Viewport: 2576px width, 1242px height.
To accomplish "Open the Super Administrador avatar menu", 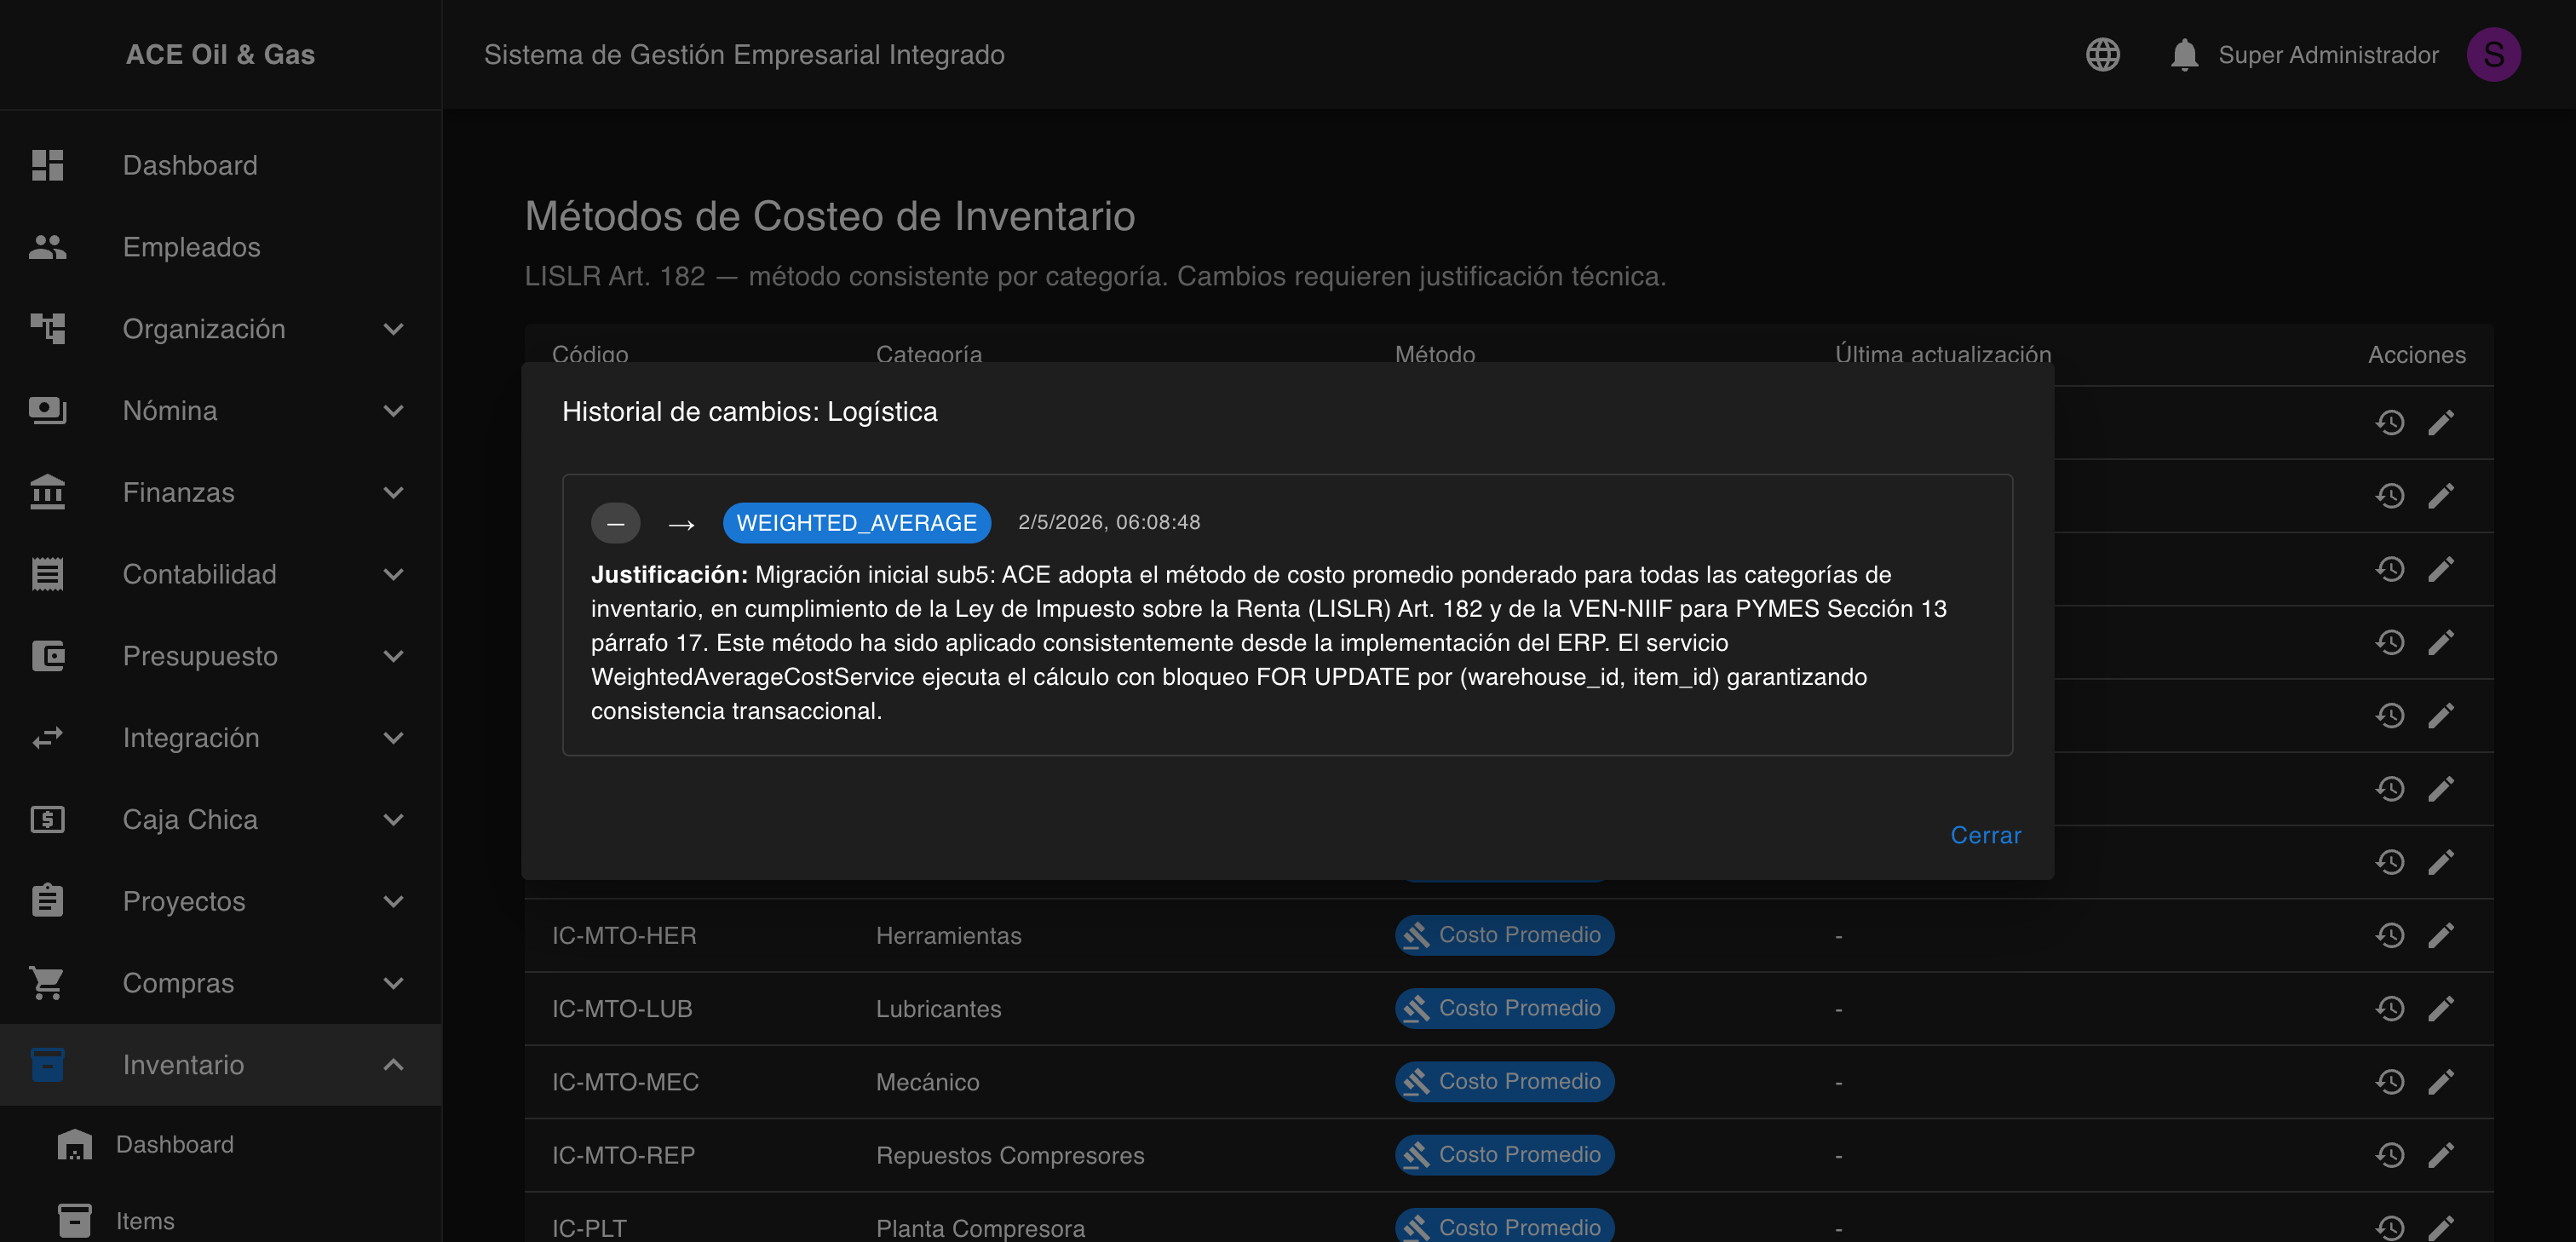I will (2493, 55).
